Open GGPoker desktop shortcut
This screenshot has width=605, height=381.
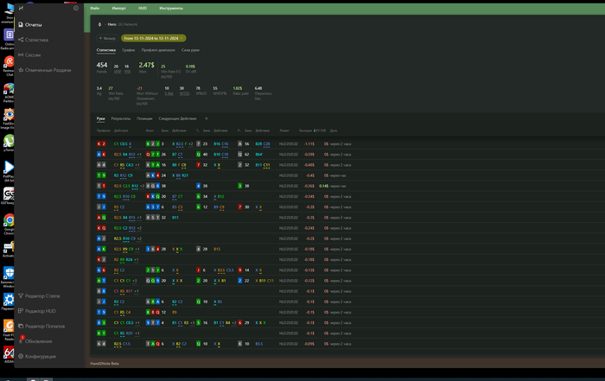click(x=9, y=196)
